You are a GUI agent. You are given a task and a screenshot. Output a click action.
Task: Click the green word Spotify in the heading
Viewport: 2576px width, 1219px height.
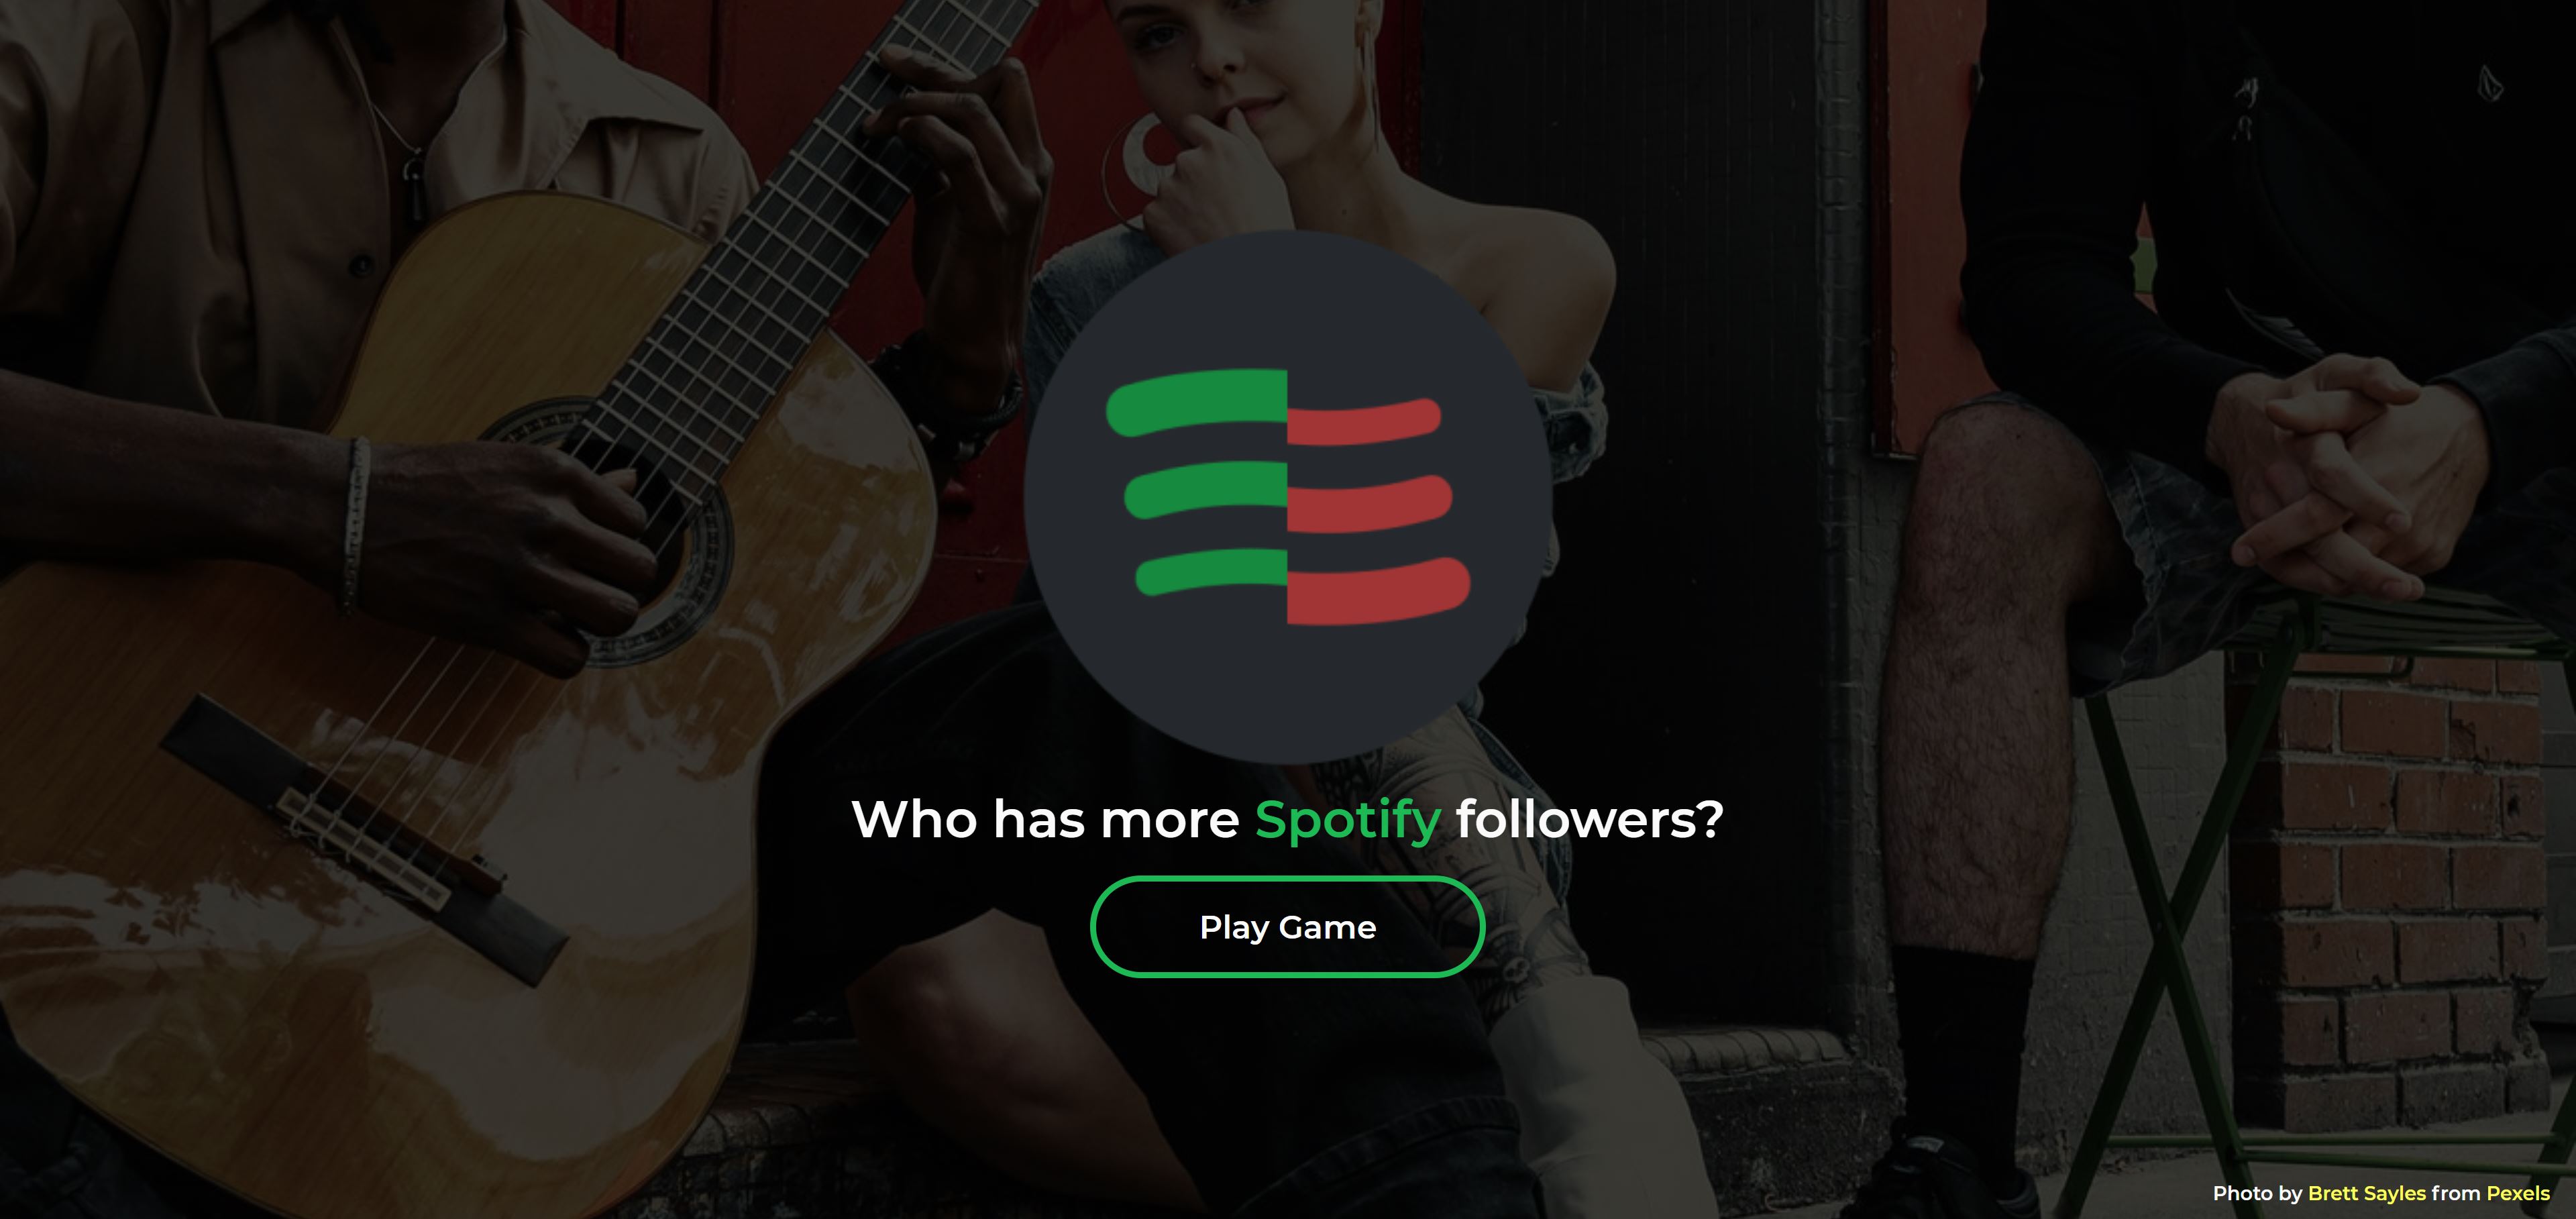[1347, 821]
